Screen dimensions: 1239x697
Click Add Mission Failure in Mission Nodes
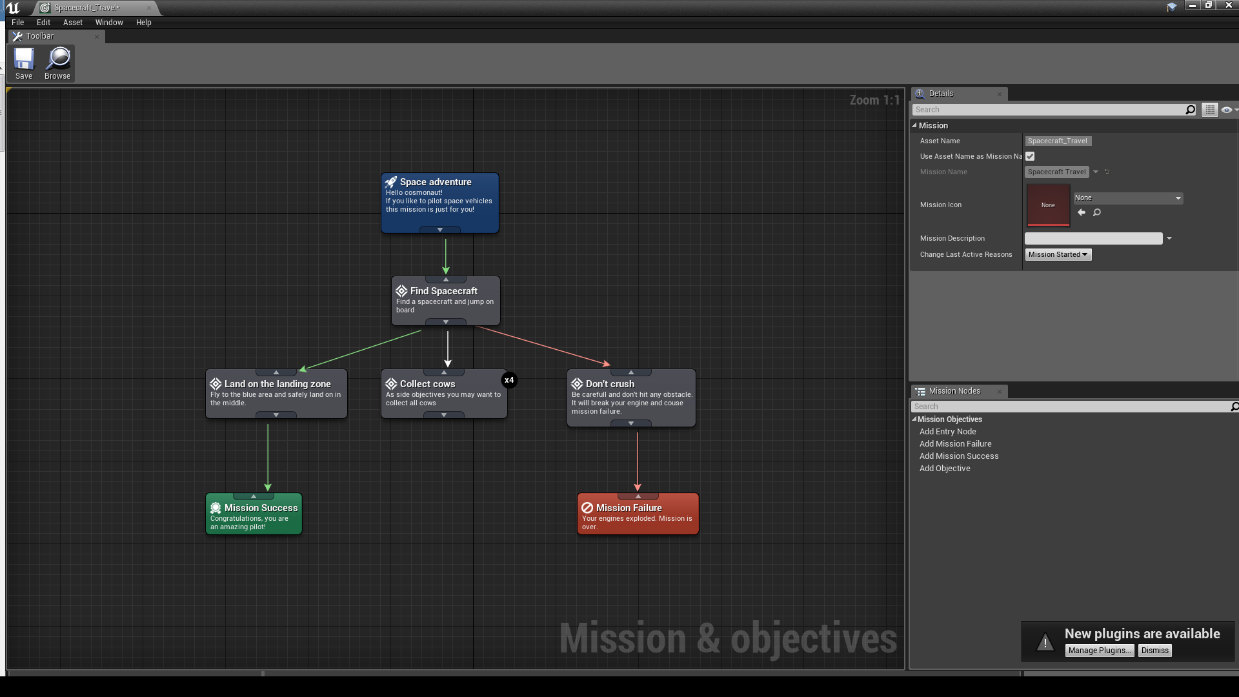(x=956, y=443)
